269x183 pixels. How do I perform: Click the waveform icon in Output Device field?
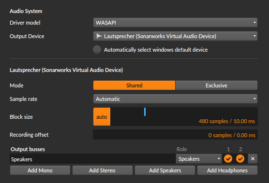(99, 36)
